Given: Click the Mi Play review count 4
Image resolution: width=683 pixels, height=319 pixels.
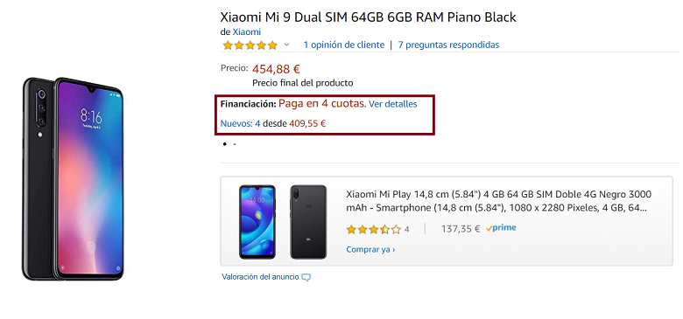Looking at the screenshot, I should pos(407,230).
